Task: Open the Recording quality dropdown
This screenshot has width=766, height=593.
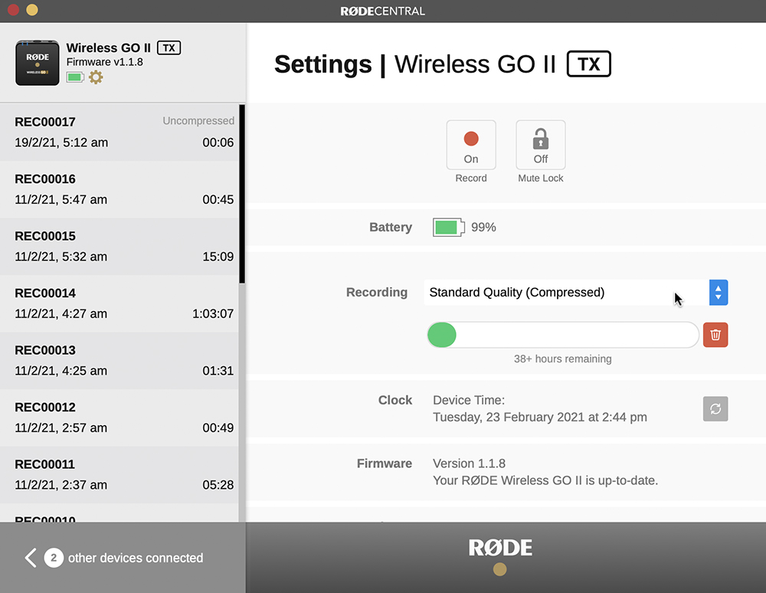Action: (x=566, y=292)
